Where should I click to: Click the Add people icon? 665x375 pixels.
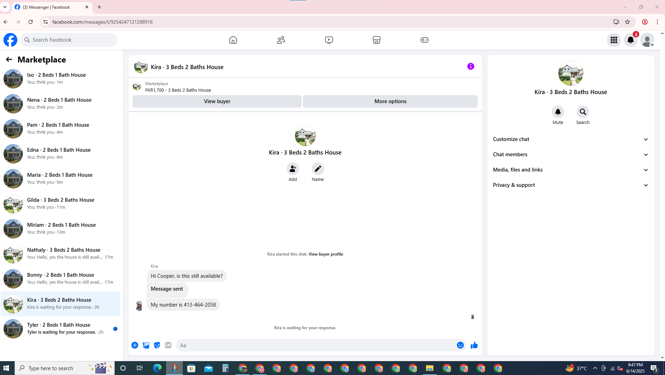[x=293, y=169]
